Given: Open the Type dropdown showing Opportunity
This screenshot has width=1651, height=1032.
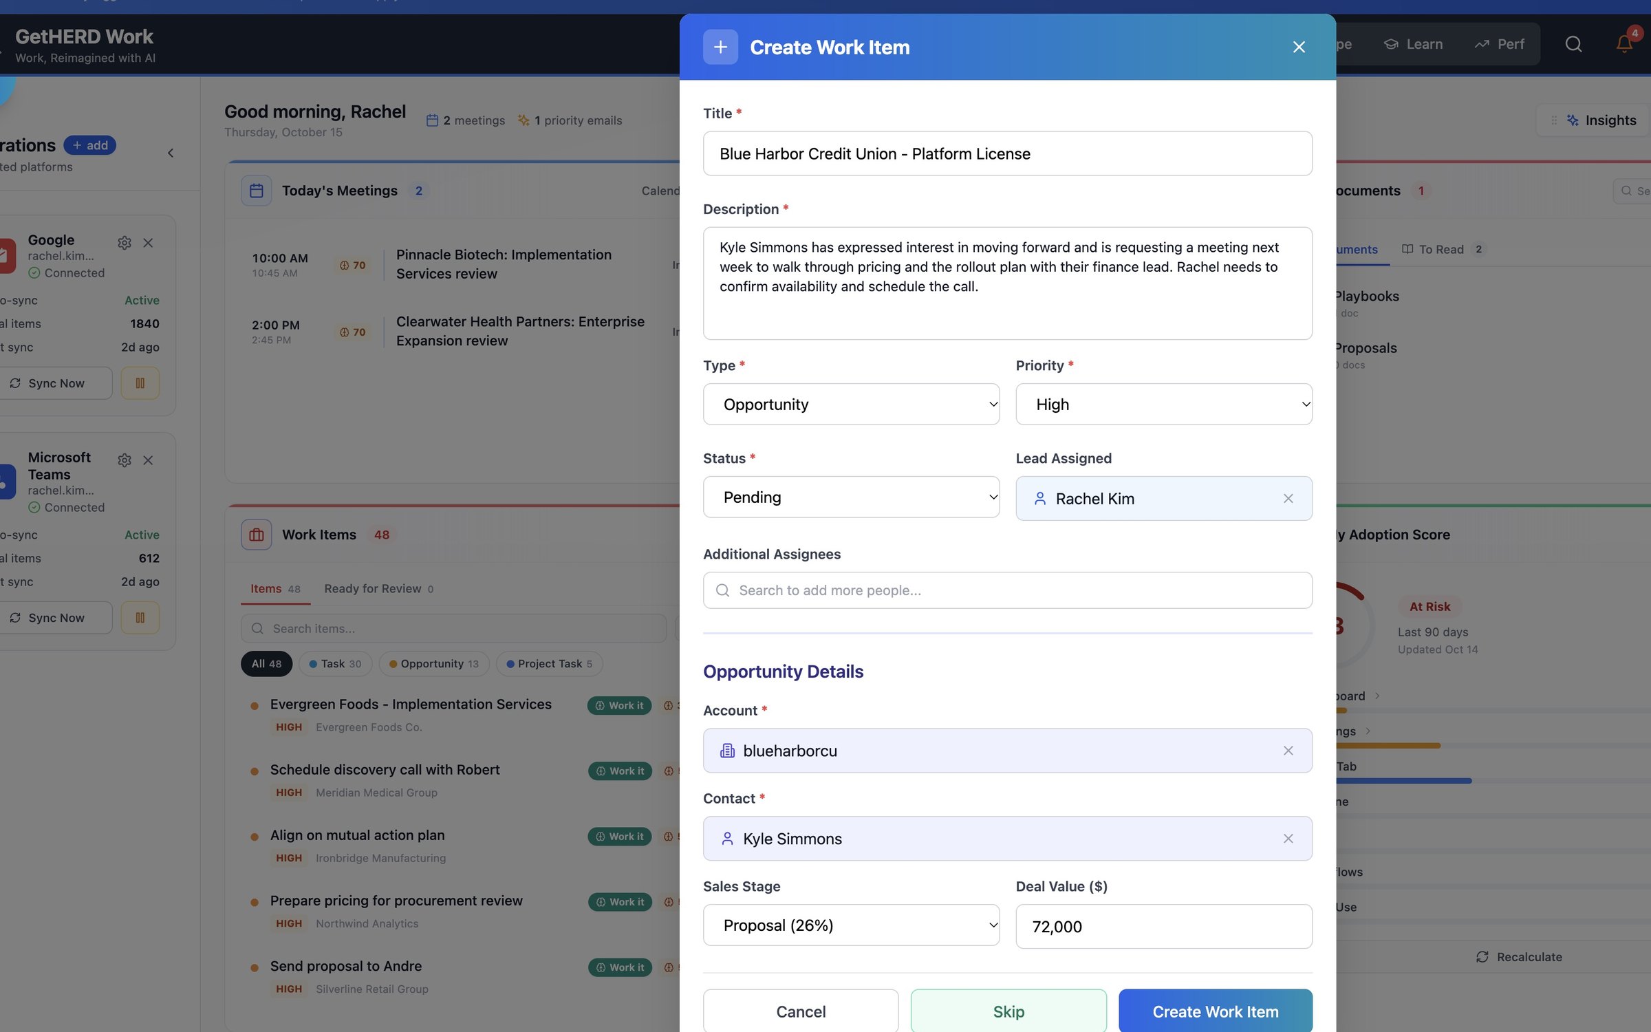Looking at the screenshot, I should [x=851, y=405].
